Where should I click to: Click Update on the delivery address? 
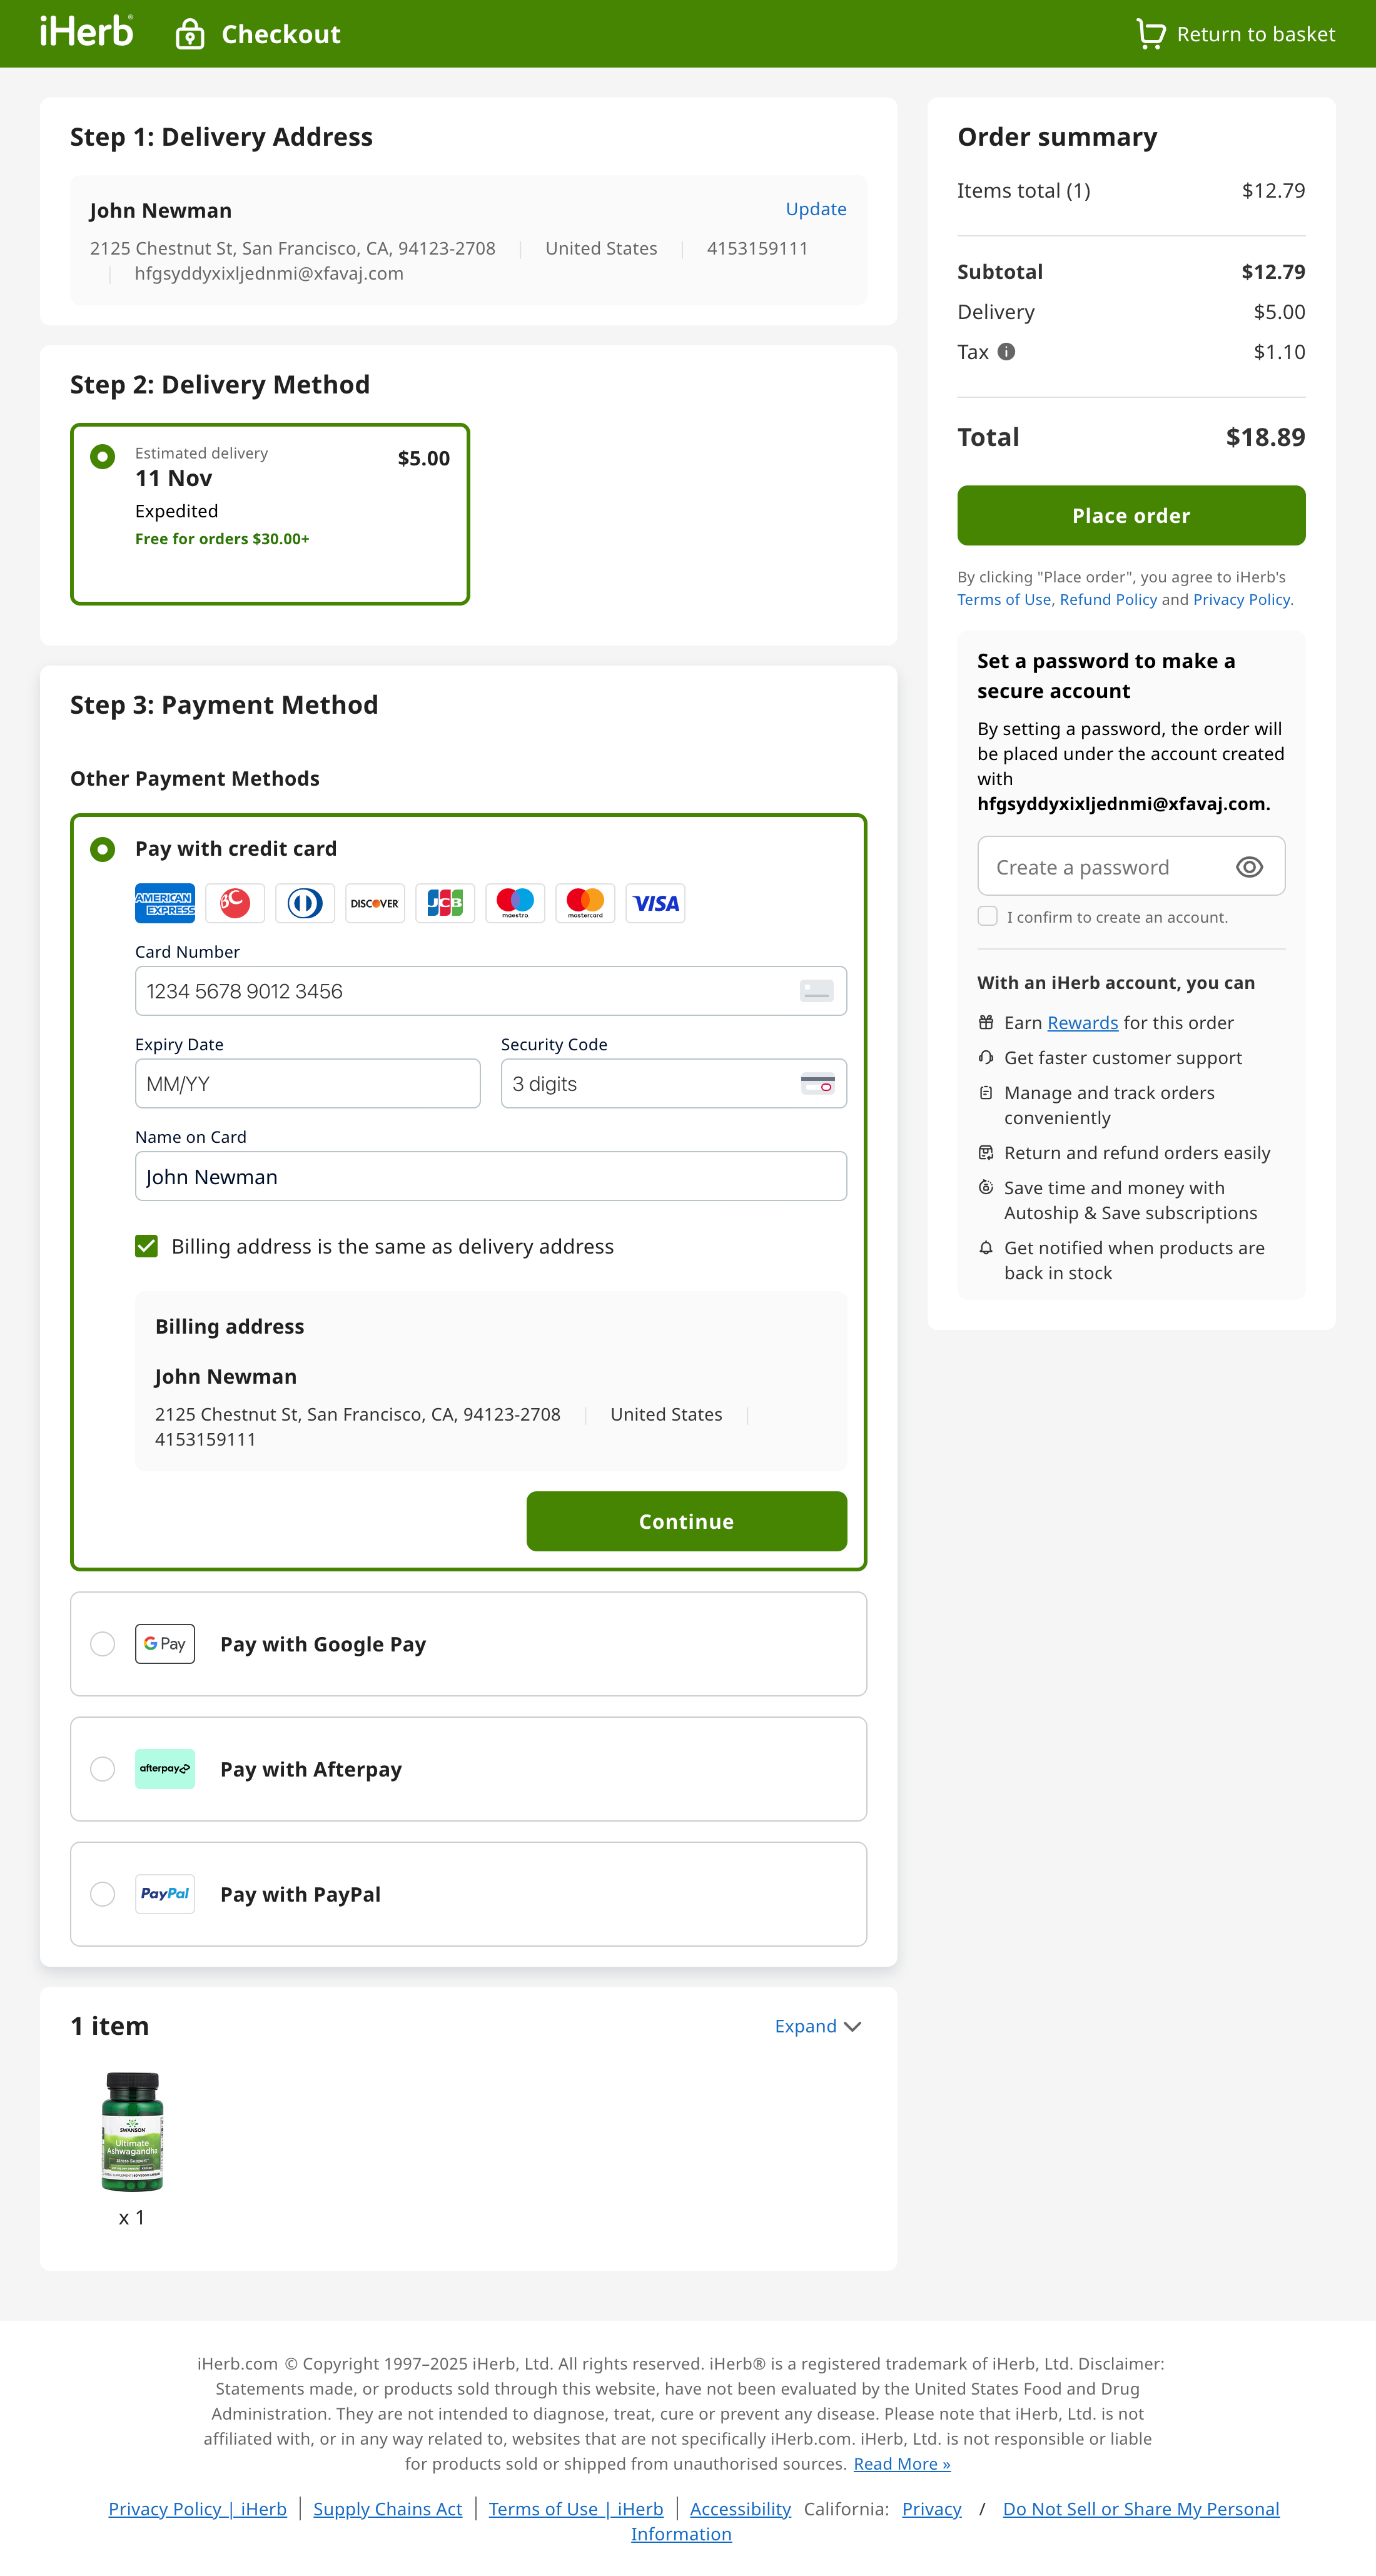(815, 209)
